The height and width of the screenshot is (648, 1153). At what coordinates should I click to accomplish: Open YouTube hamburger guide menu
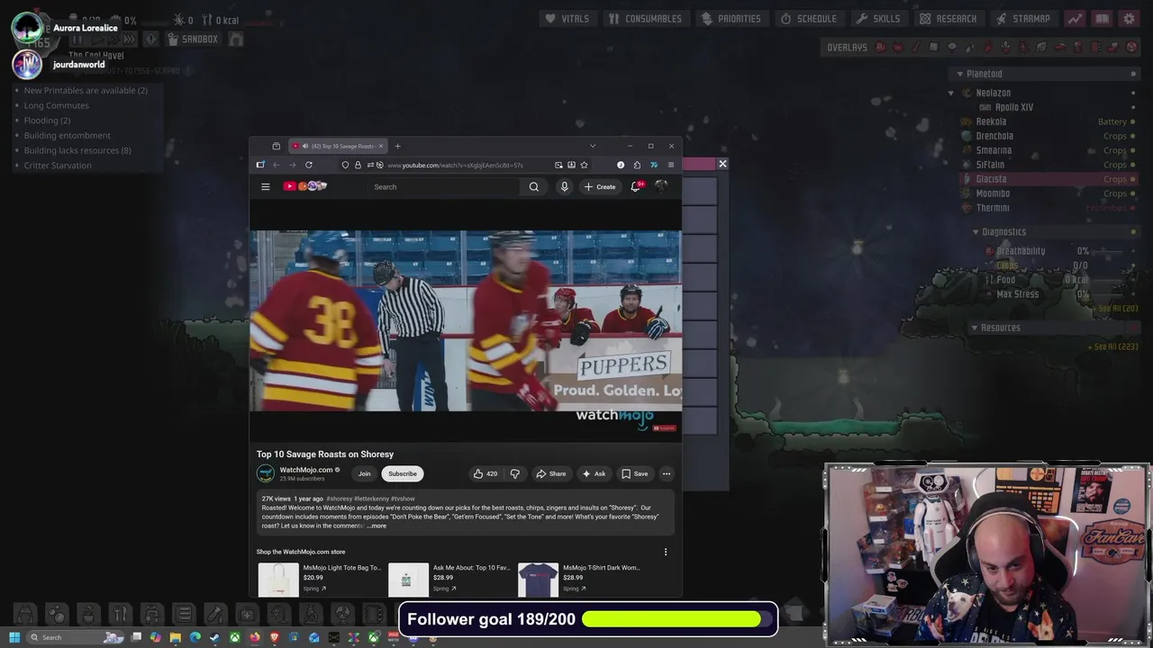pos(266,187)
